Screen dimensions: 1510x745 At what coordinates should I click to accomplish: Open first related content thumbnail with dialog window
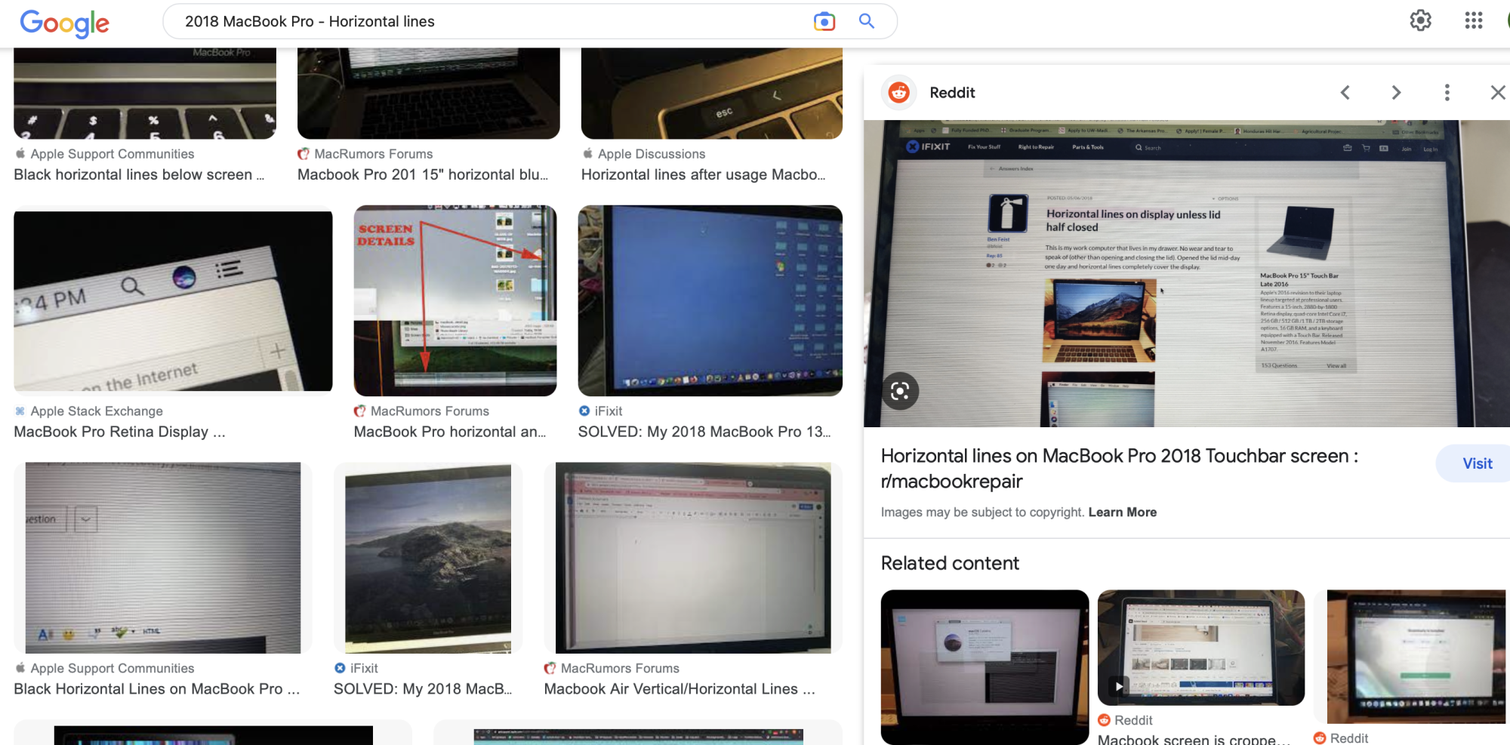click(985, 667)
